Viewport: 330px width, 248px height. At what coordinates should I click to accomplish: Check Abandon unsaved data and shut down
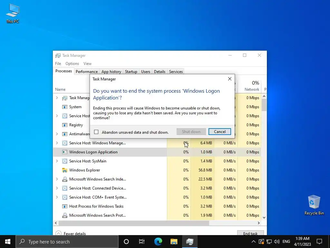coord(96,132)
